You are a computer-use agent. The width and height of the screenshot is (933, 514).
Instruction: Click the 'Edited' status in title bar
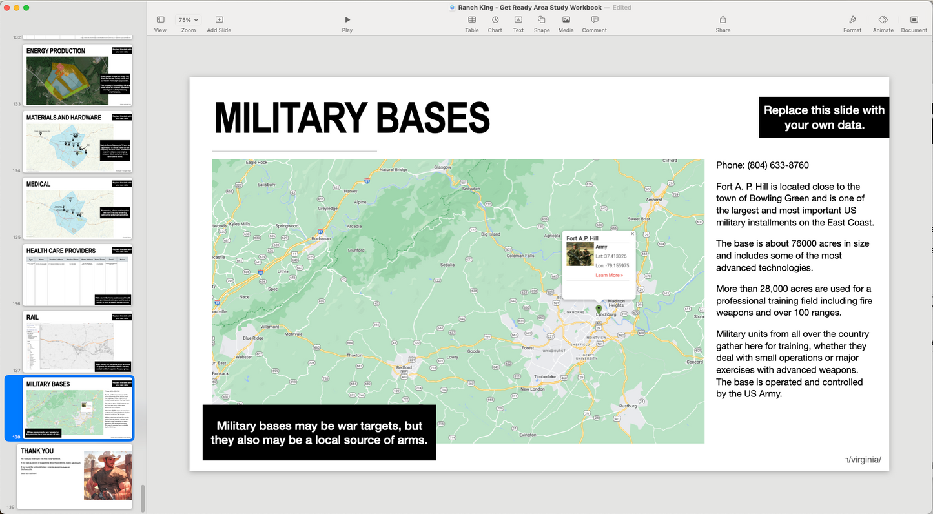pos(622,8)
